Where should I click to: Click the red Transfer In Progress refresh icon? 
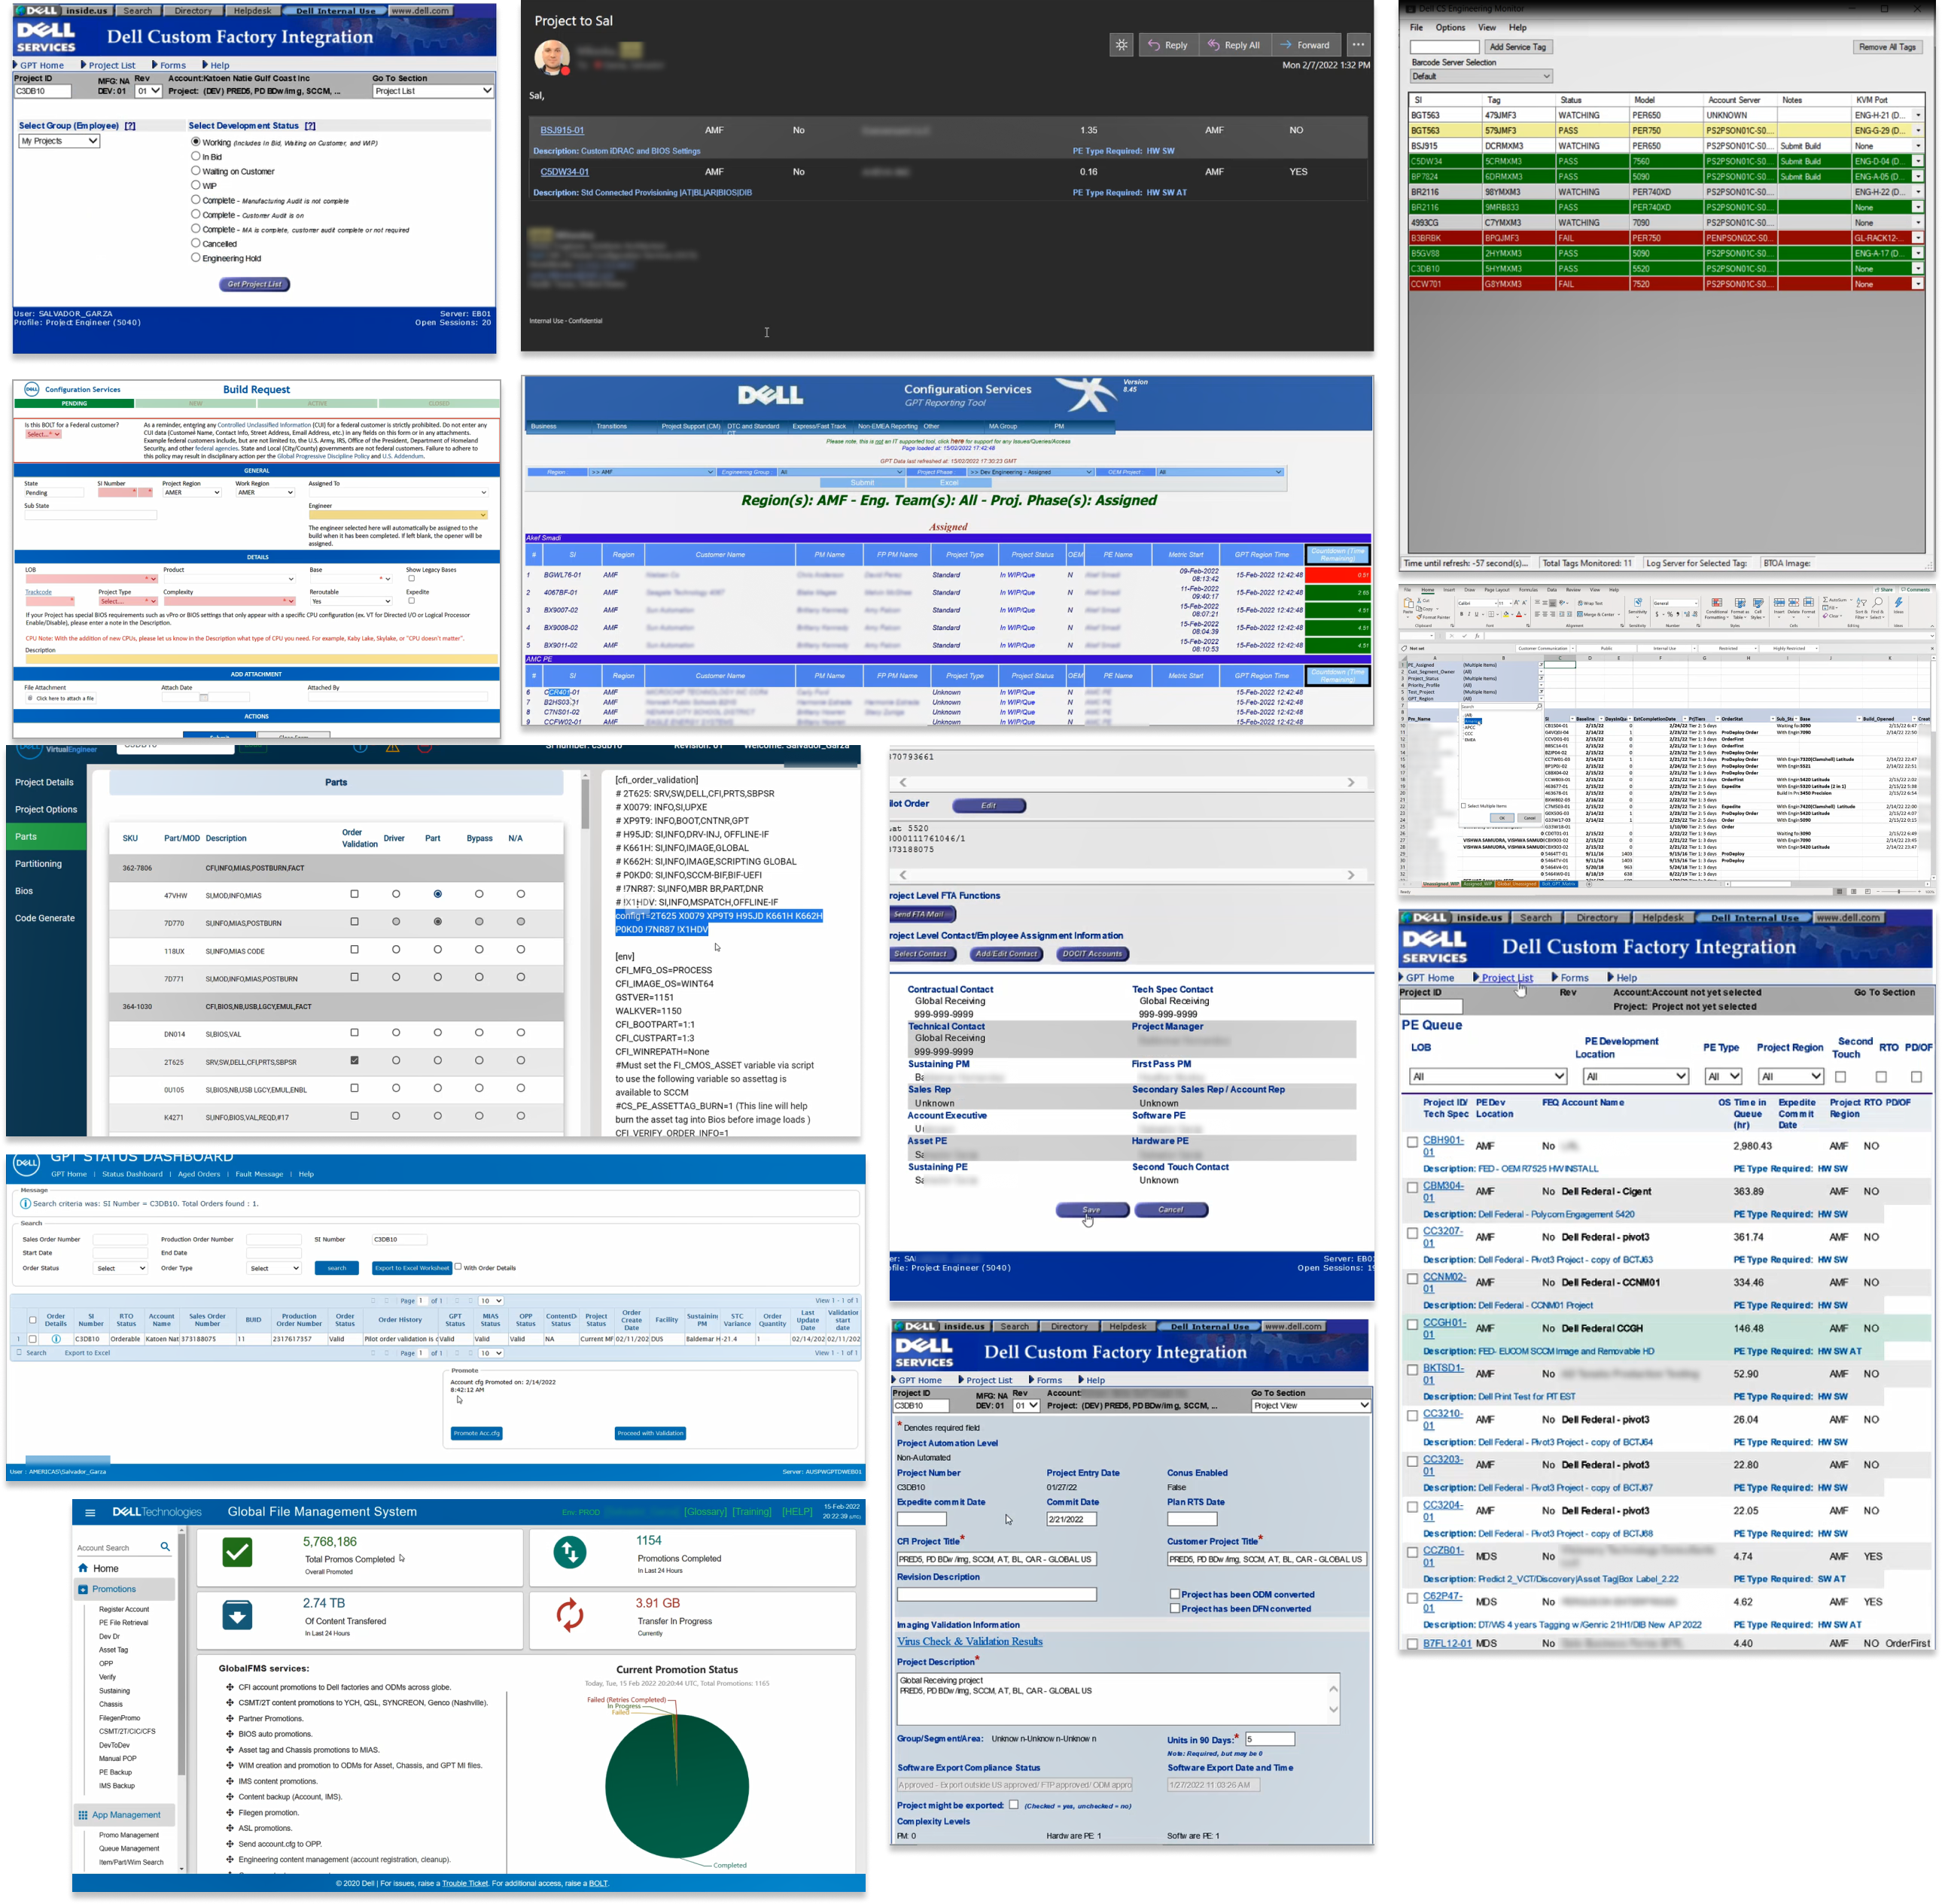pos(569,1614)
